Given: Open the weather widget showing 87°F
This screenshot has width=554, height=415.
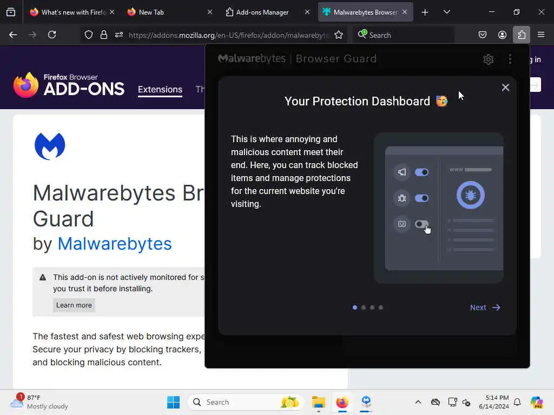Looking at the screenshot, I should pos(39,402).
